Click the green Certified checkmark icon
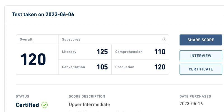The height and width of the screenshot is (112, 224). [45, 105]
